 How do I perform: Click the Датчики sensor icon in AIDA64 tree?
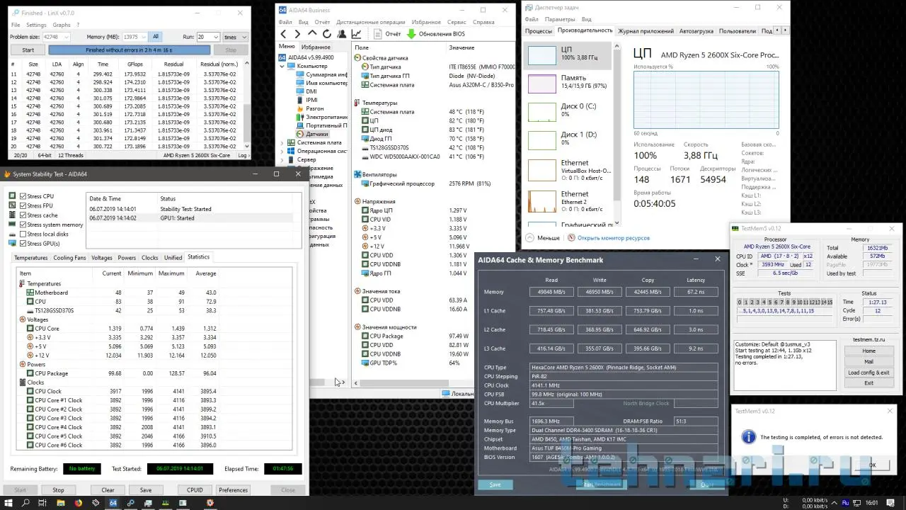click(301, 134)
